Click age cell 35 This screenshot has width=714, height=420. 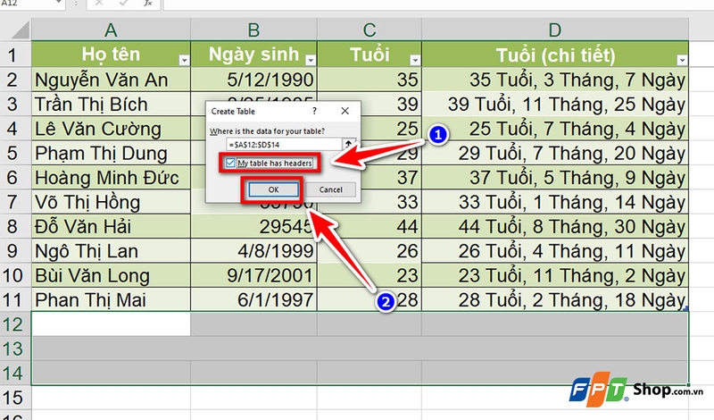point(369,80)
